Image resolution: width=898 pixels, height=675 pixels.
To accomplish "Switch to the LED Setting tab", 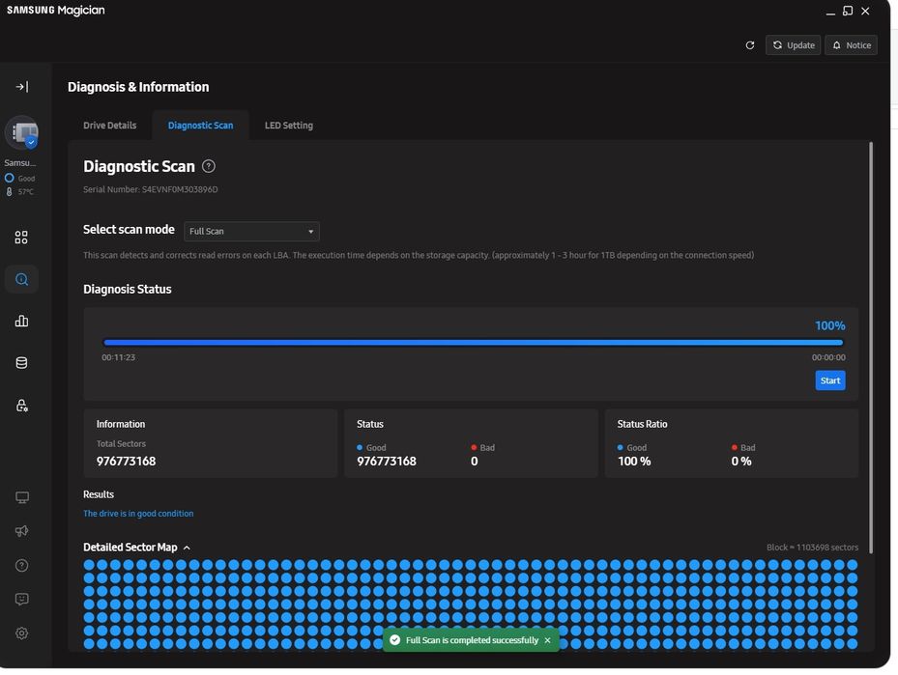I will 289,126.
